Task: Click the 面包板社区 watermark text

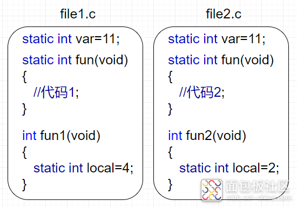Action: [x=258, y=186]
